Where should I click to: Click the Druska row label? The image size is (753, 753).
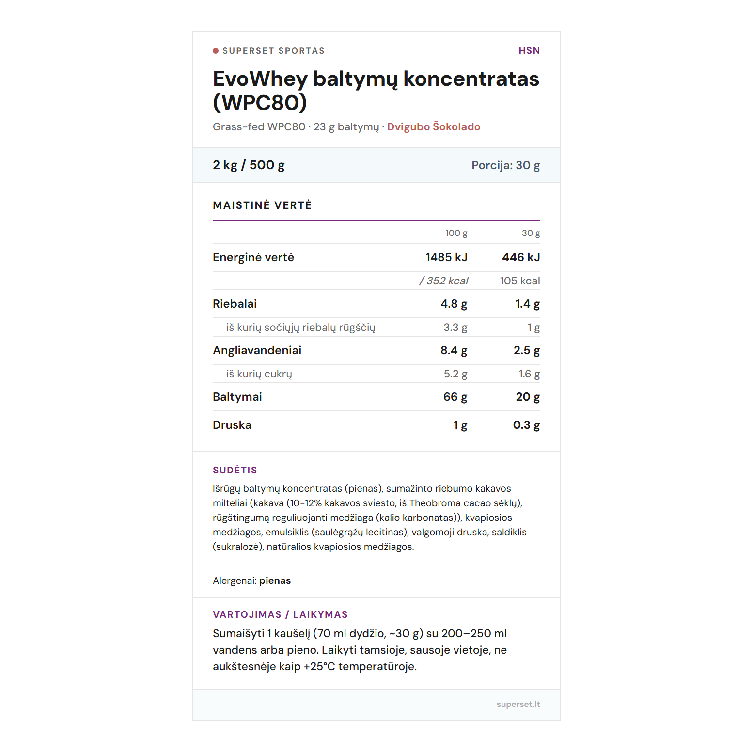click(232, 425)
